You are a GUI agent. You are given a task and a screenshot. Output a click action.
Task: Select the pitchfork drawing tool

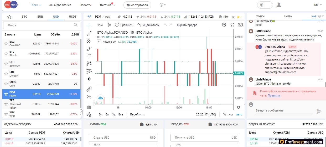click(89, 41)
